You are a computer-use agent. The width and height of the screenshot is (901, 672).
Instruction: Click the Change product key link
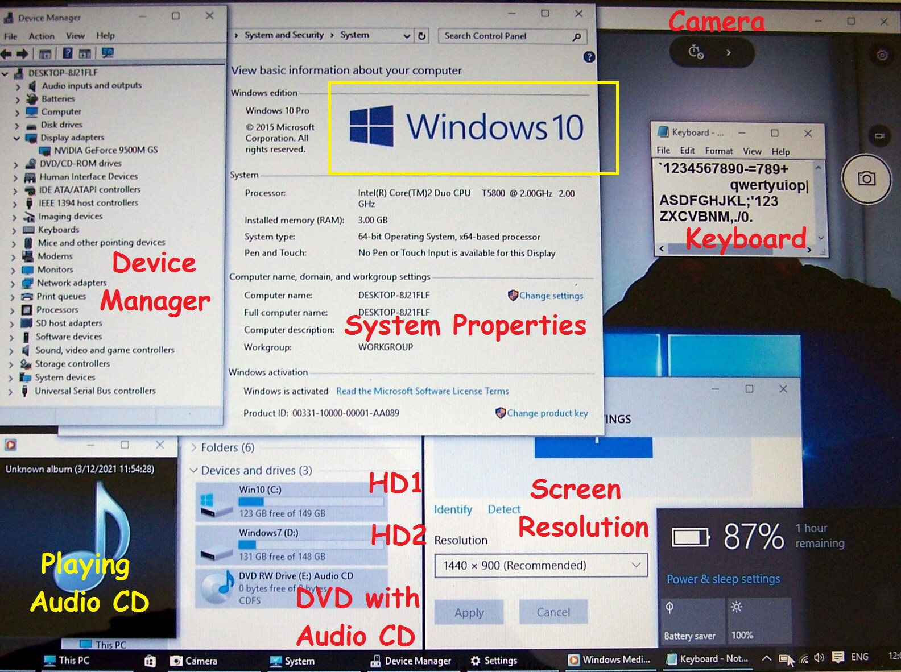coord(547,413)
